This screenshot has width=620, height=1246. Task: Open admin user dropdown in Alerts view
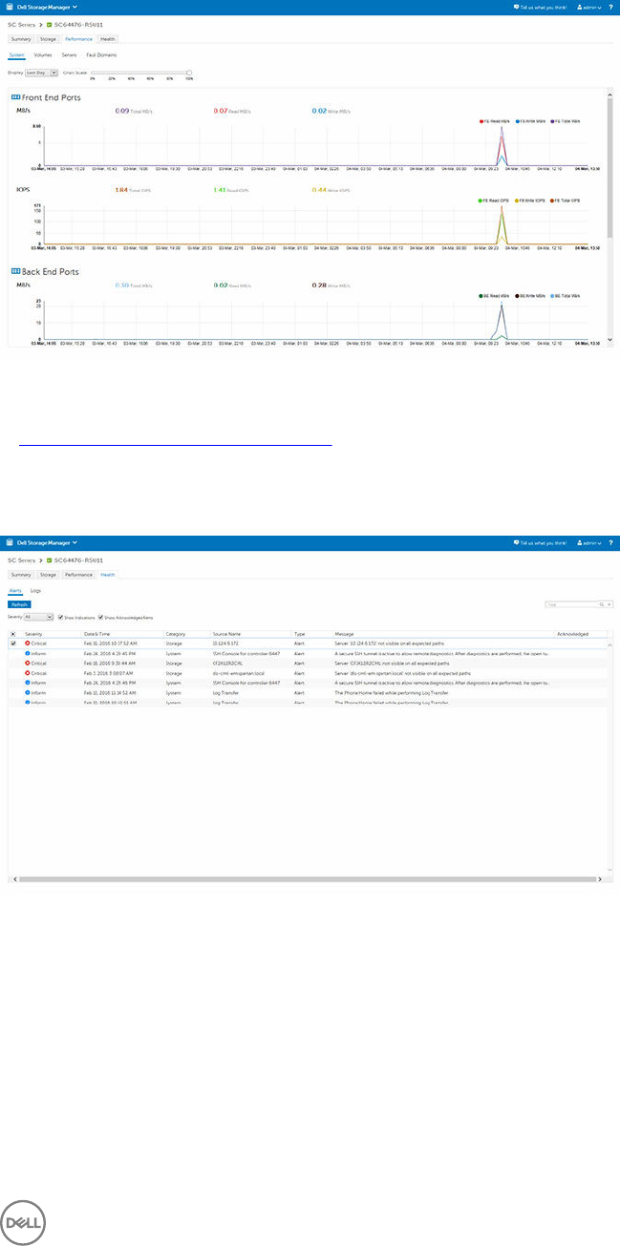coord(591,541)
